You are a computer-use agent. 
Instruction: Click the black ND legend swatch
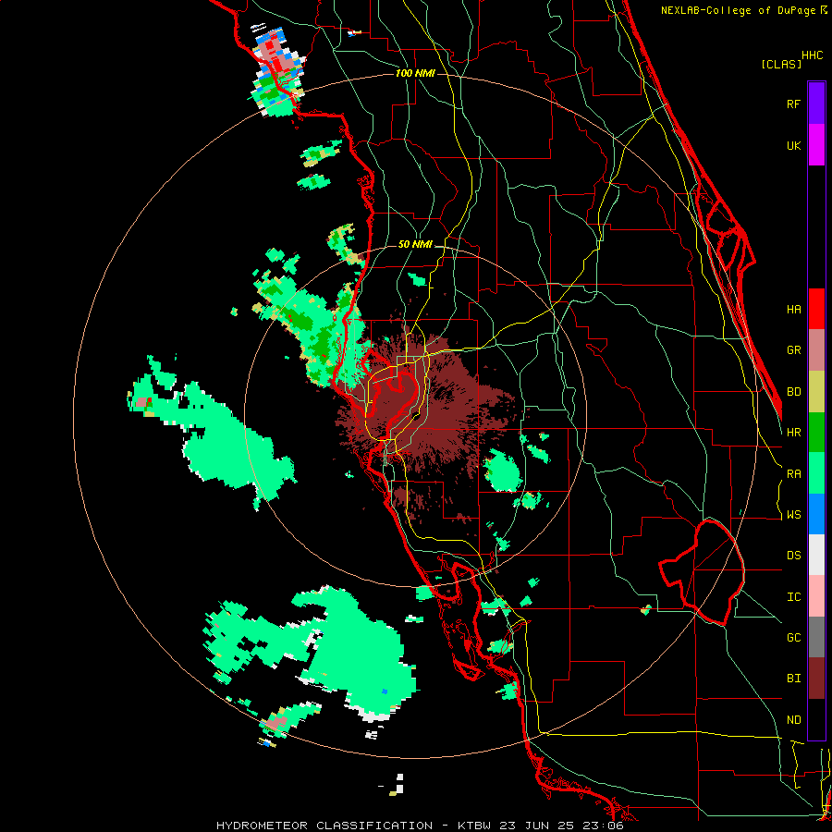point(816,719)
